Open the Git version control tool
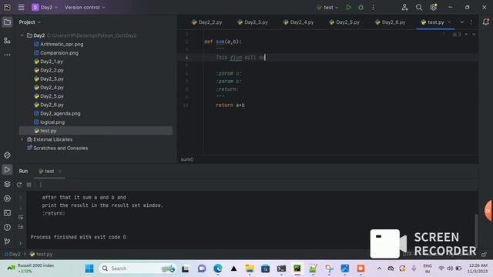The height and width of the screenshot is (277, 493). tap(7, 242)
